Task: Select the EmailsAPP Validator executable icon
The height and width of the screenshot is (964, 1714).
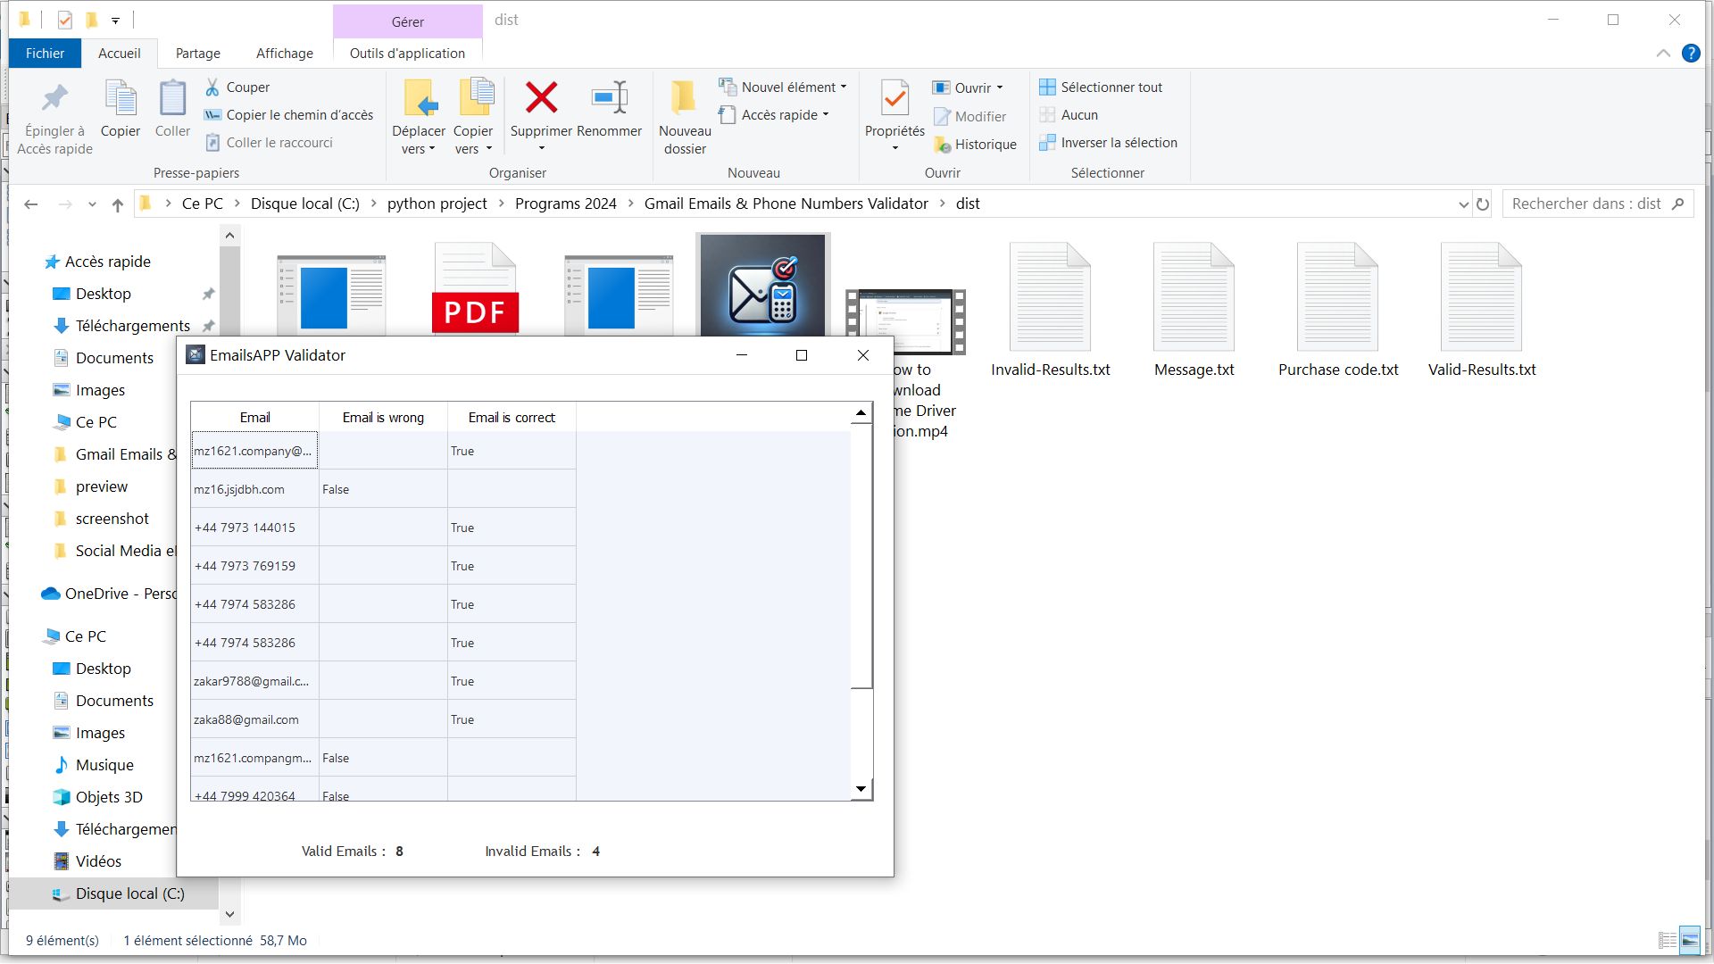Action: [x=763, y=286]
